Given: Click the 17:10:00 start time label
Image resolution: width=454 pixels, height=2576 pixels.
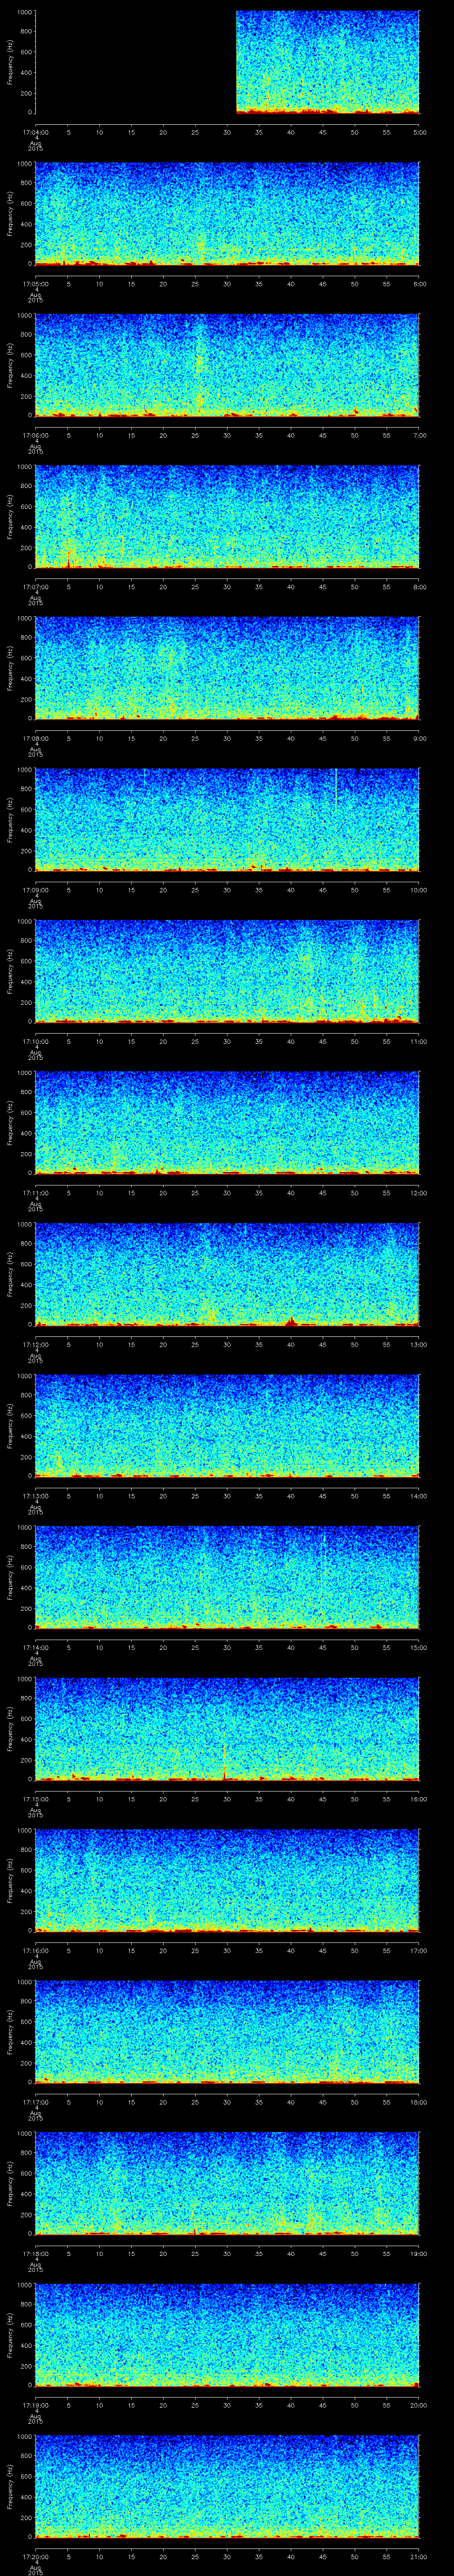Looking at the screenshot, I should pos(35,1041).
